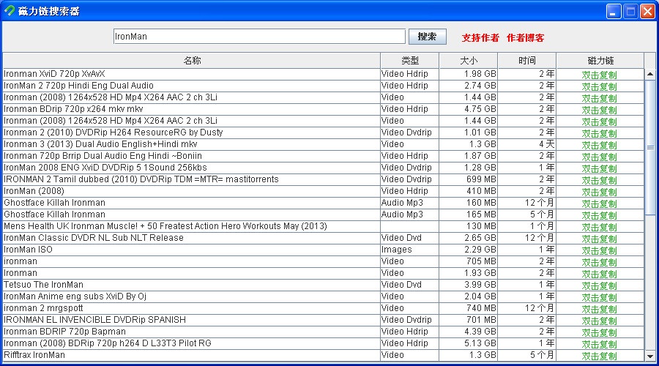Select Ghostface Killah Ironman 160 MB row
This screenshot has height=366, width=659.
coord(191,203)
